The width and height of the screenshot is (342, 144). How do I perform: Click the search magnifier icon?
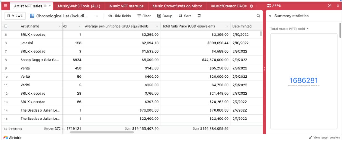pos(258,16)
